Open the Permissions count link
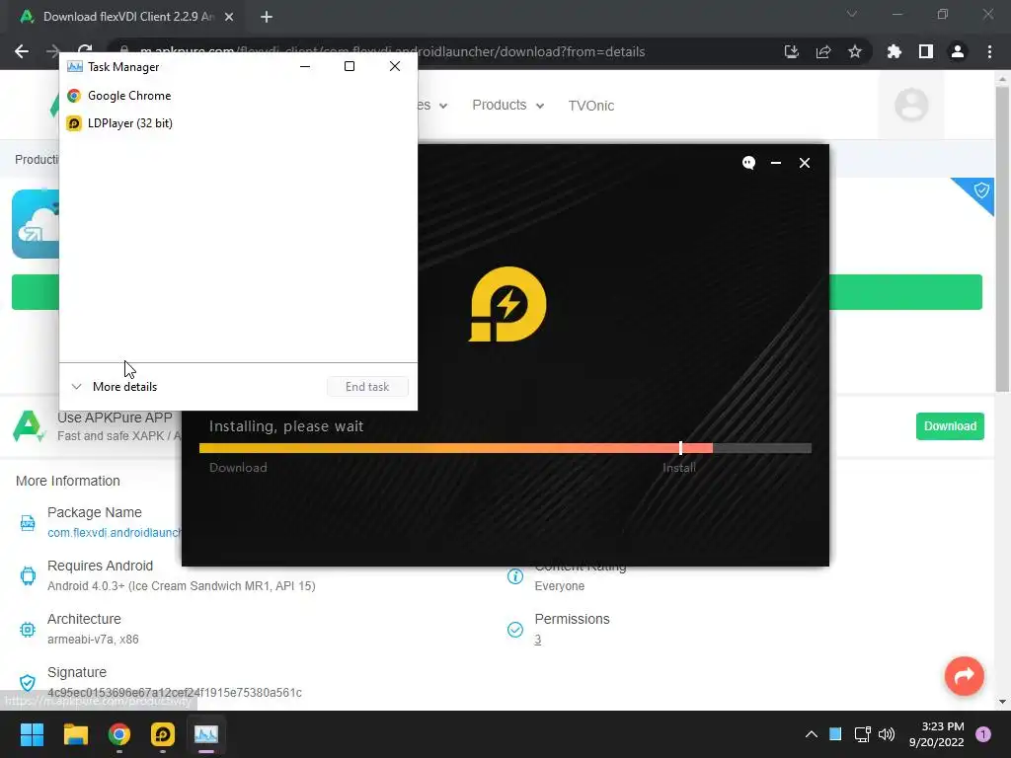The height and width of the screenshot is (758, 1011). (x=537, y=640)
